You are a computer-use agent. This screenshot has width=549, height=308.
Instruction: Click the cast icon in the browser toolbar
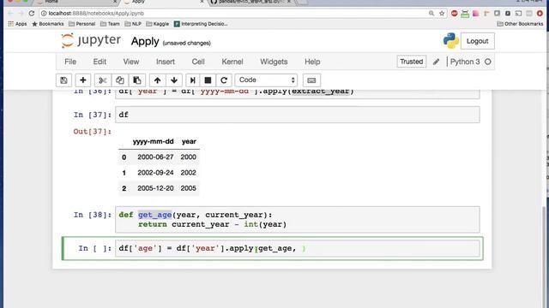518,14
